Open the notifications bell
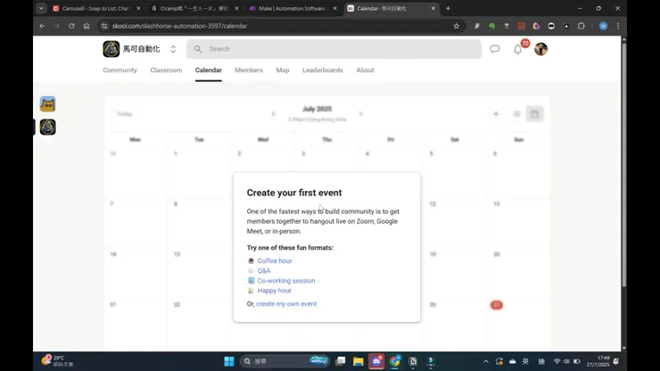 [517, 49]
